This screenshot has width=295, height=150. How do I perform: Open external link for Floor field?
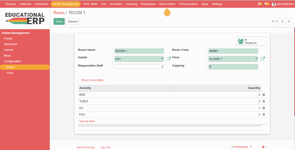point(263,59)
